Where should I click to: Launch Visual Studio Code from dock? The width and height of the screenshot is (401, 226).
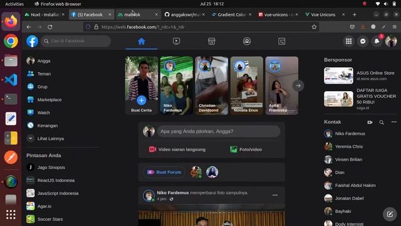click(x=11, y=80)
